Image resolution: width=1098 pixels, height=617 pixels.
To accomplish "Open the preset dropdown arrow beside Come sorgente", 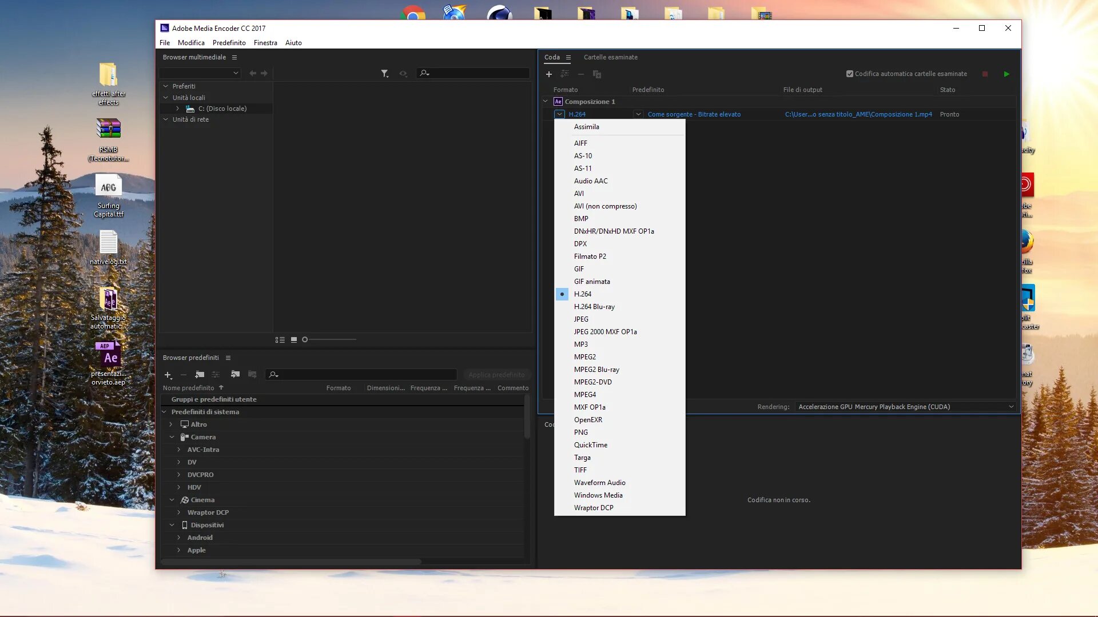I will (x=638, y=114).
